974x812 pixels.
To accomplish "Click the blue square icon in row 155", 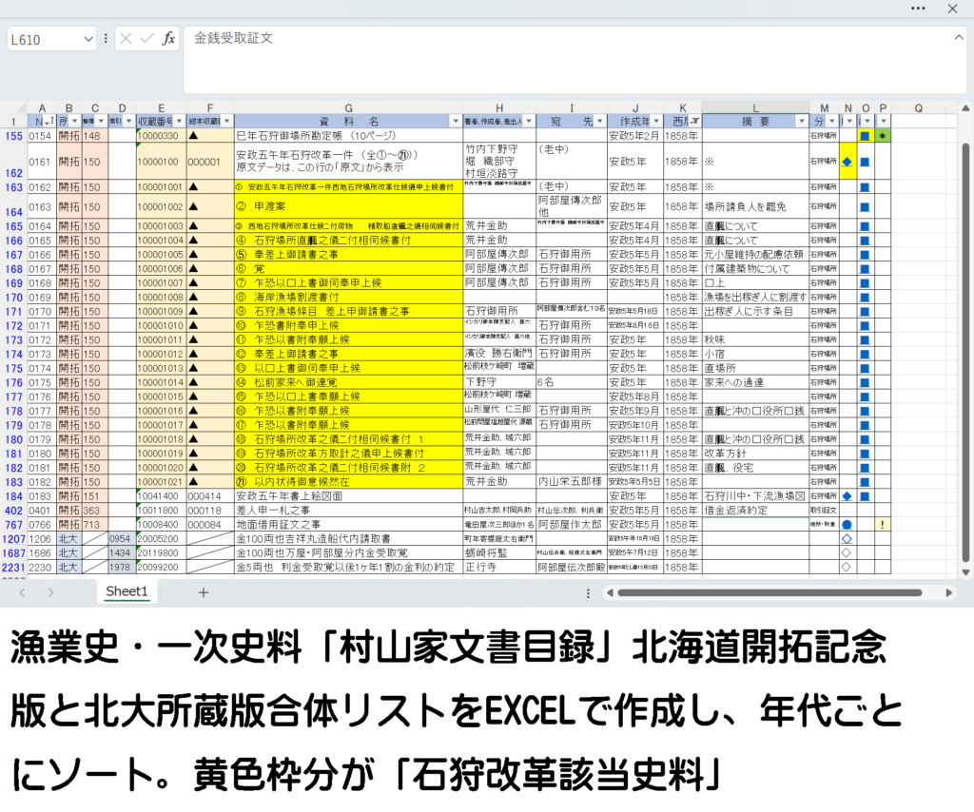I will (x=864, y=135).
